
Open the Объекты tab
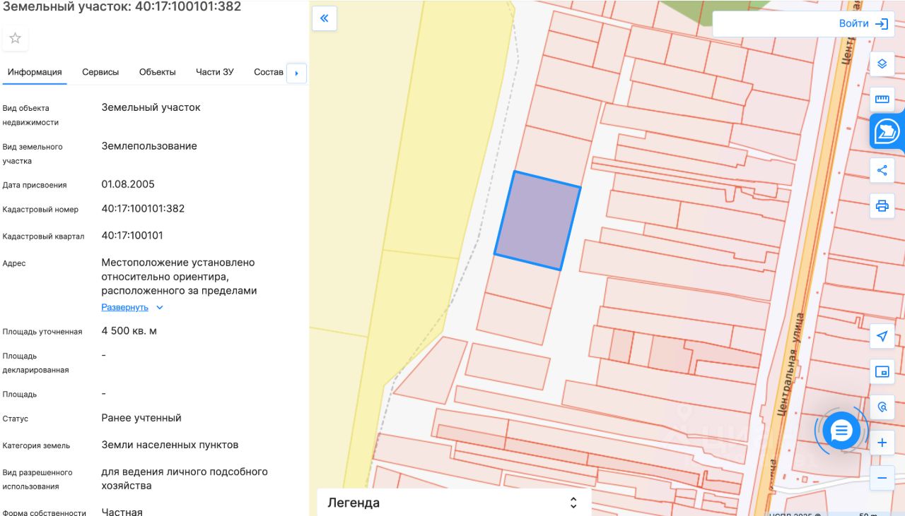tap(157, 72)
